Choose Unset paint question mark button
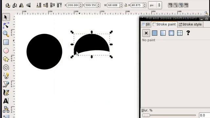Viewport: 210px width, 118px height. coord(188,33)
